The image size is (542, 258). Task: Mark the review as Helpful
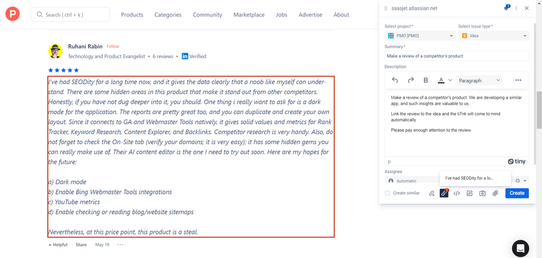click(58, 244)
